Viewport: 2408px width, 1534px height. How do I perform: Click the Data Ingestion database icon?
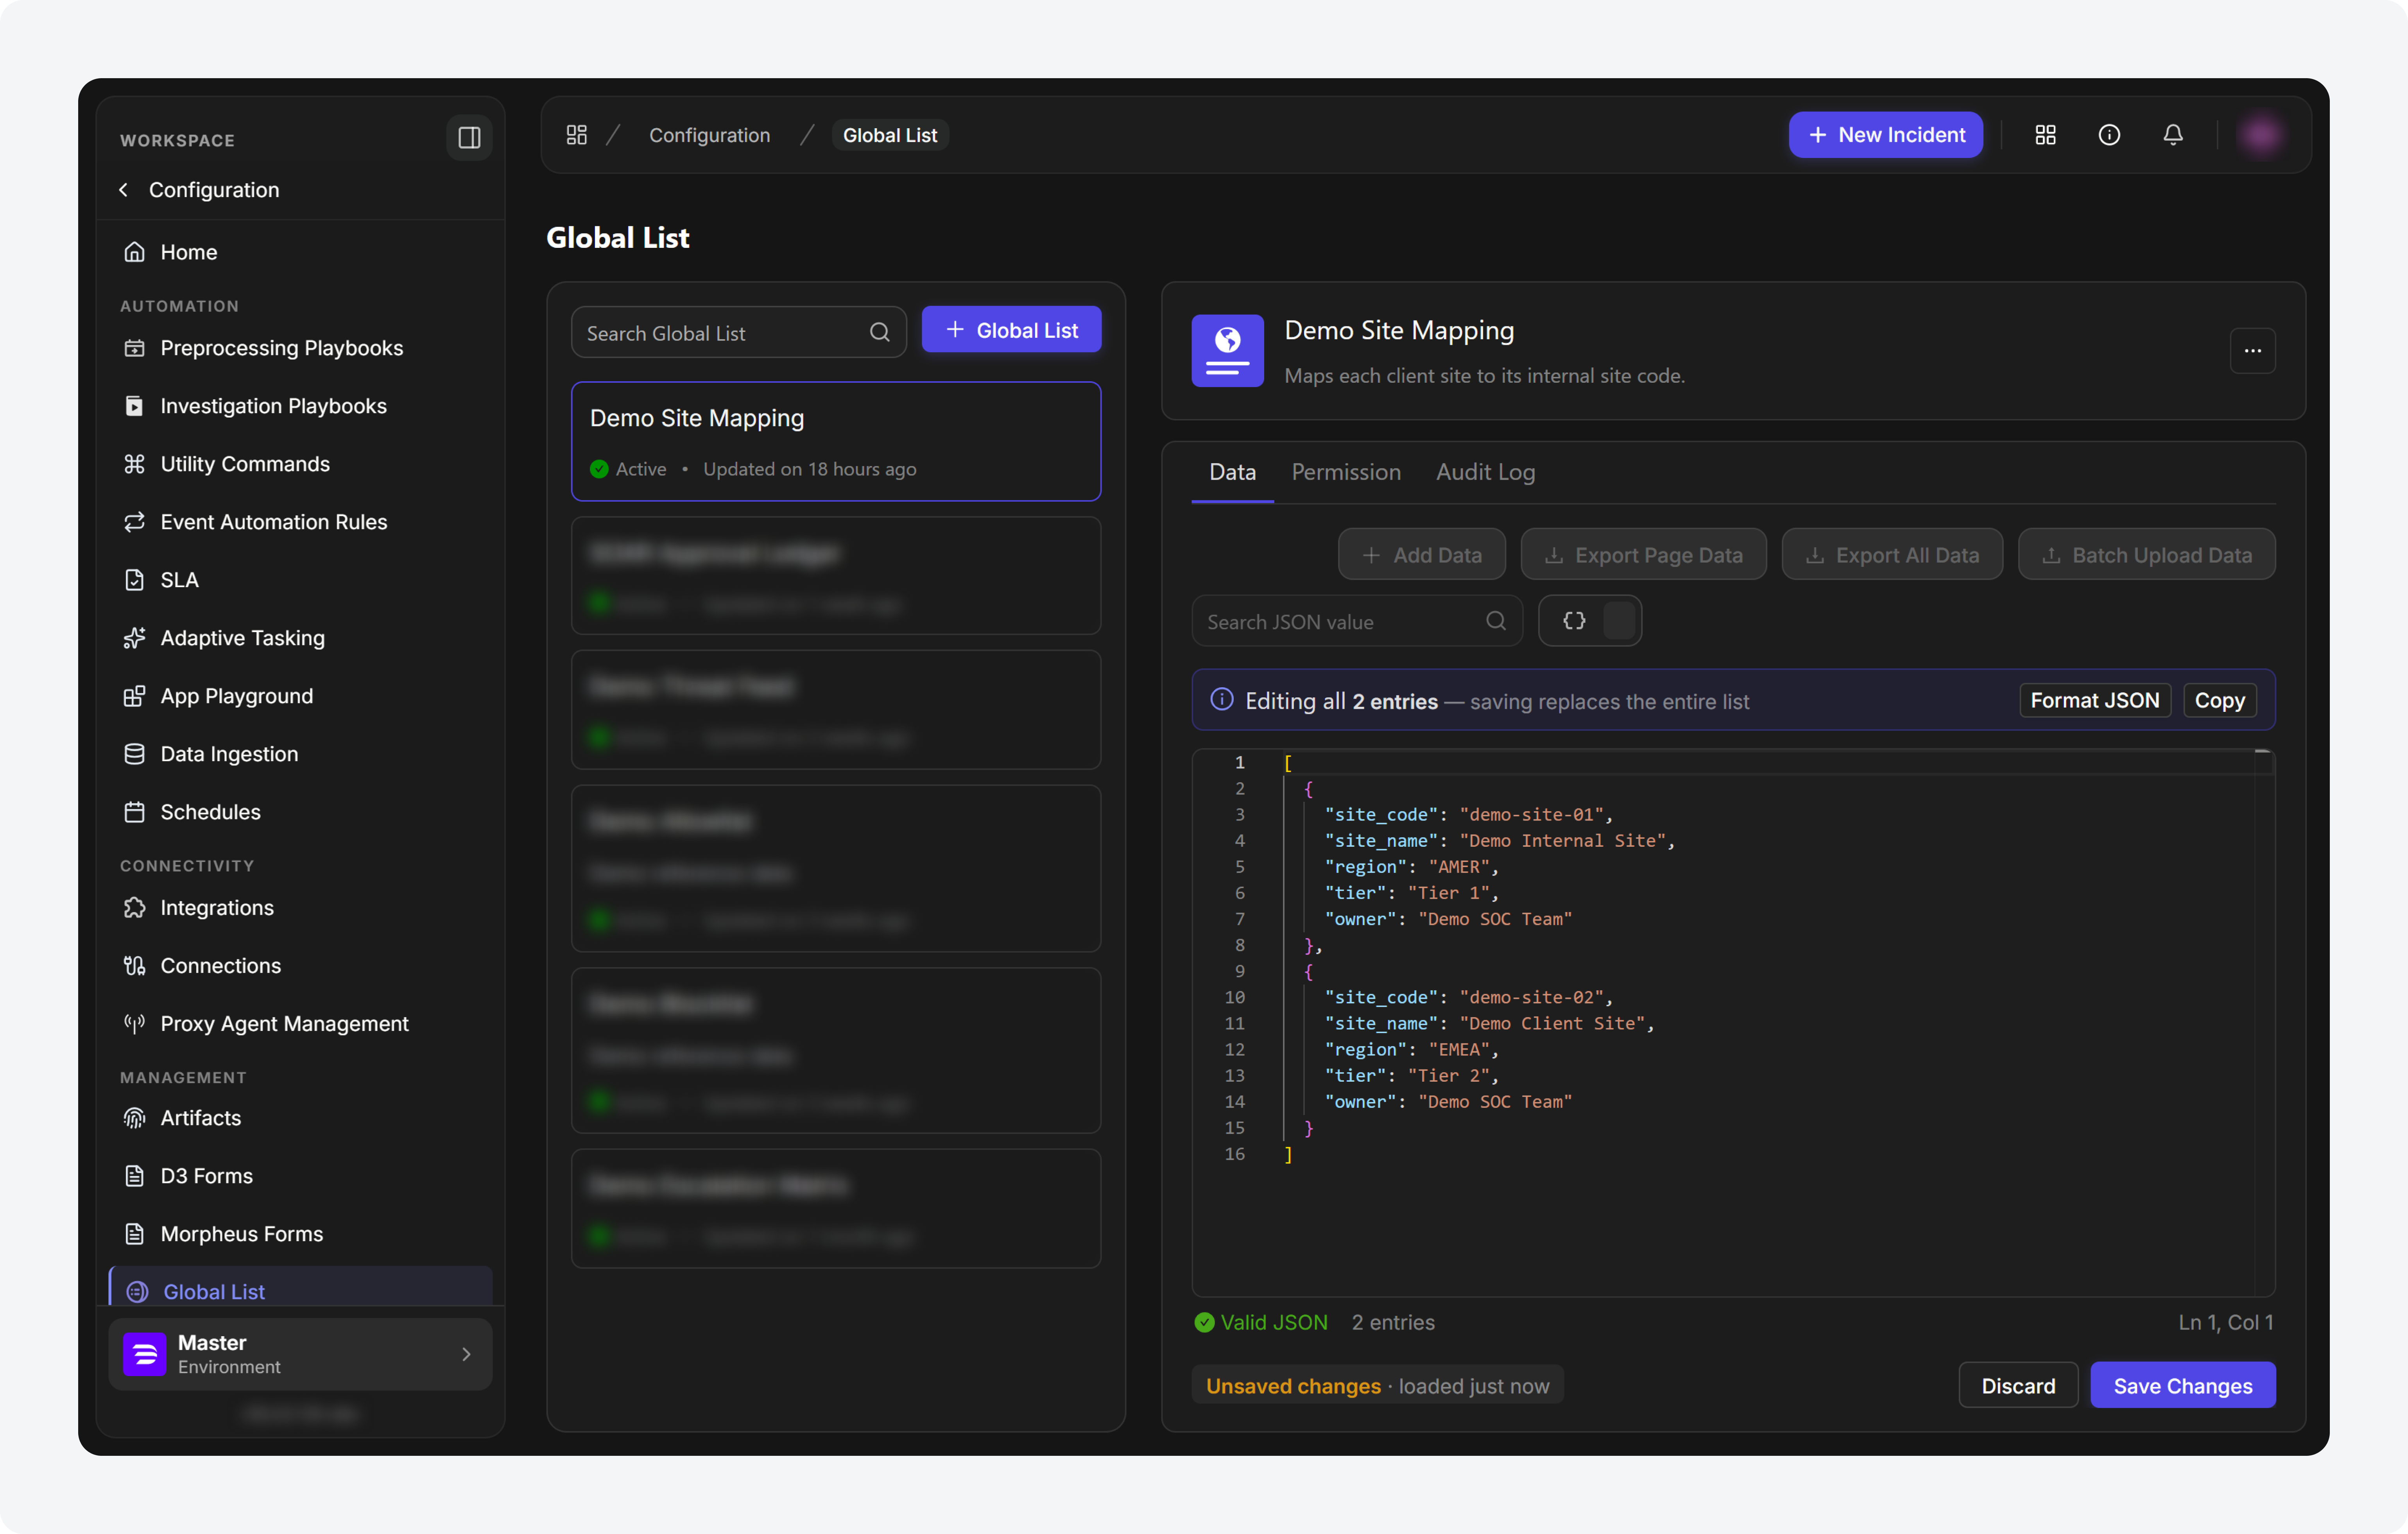coord(134,754)
